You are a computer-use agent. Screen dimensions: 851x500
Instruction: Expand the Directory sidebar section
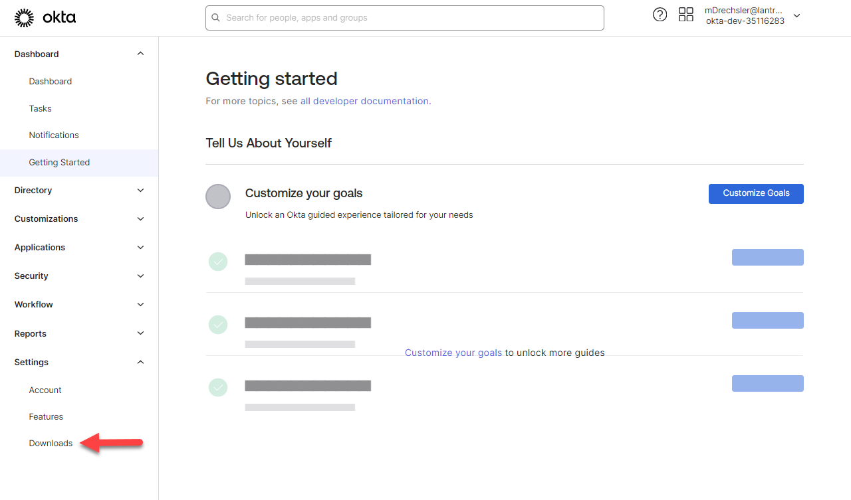pyautogui.click(x=140, y=191)
